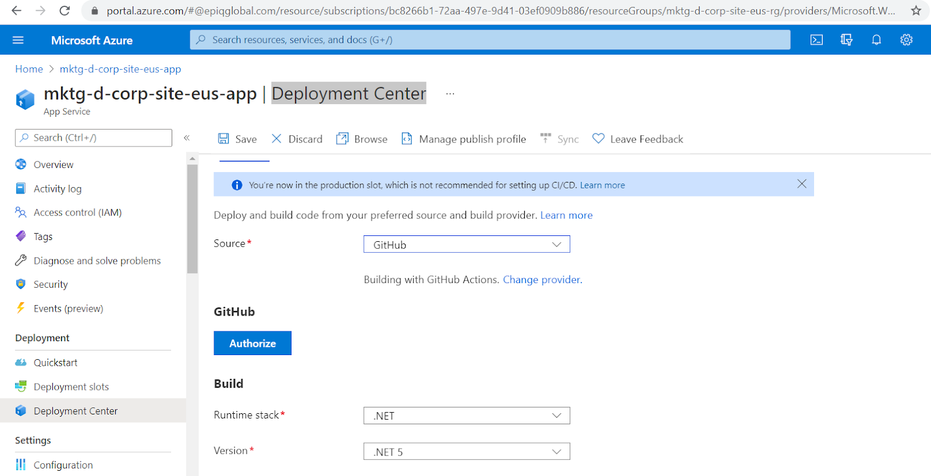The image size is (931, 476).
Task: Click mktg-d-corp-site-eus-app breadcrumb link
Action: [120, 69]
